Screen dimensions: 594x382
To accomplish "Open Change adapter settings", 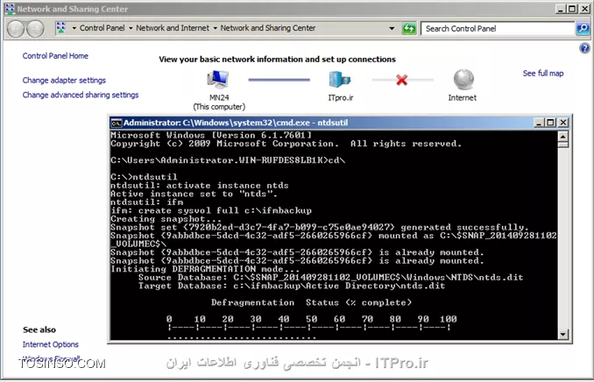I will 64,81.
